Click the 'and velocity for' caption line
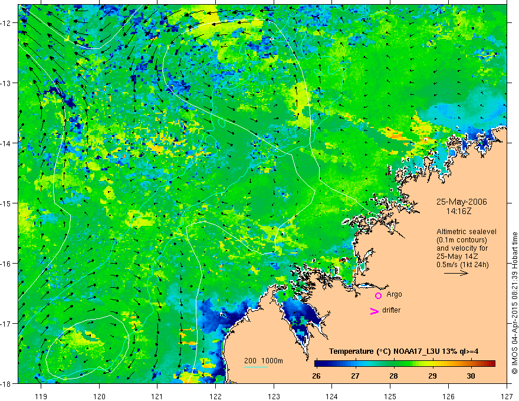519x401 pixels. [462, 248]
